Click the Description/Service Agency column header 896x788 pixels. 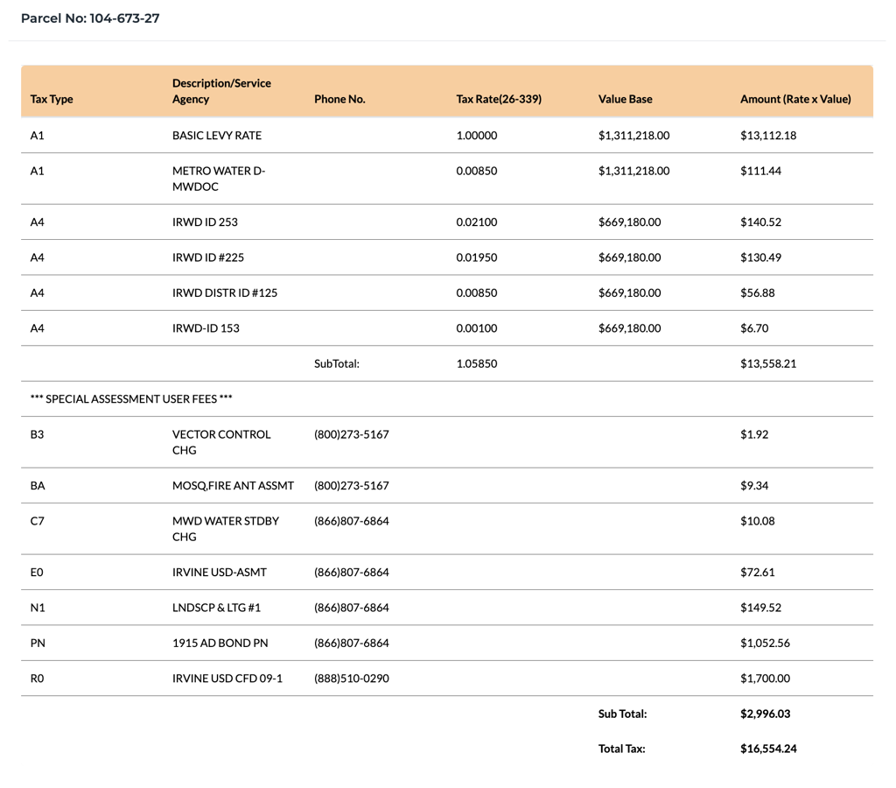pos(221,91)
